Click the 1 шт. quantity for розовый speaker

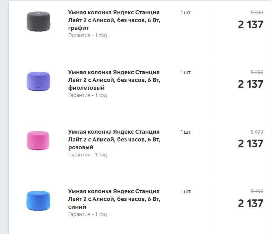point(186,132)
